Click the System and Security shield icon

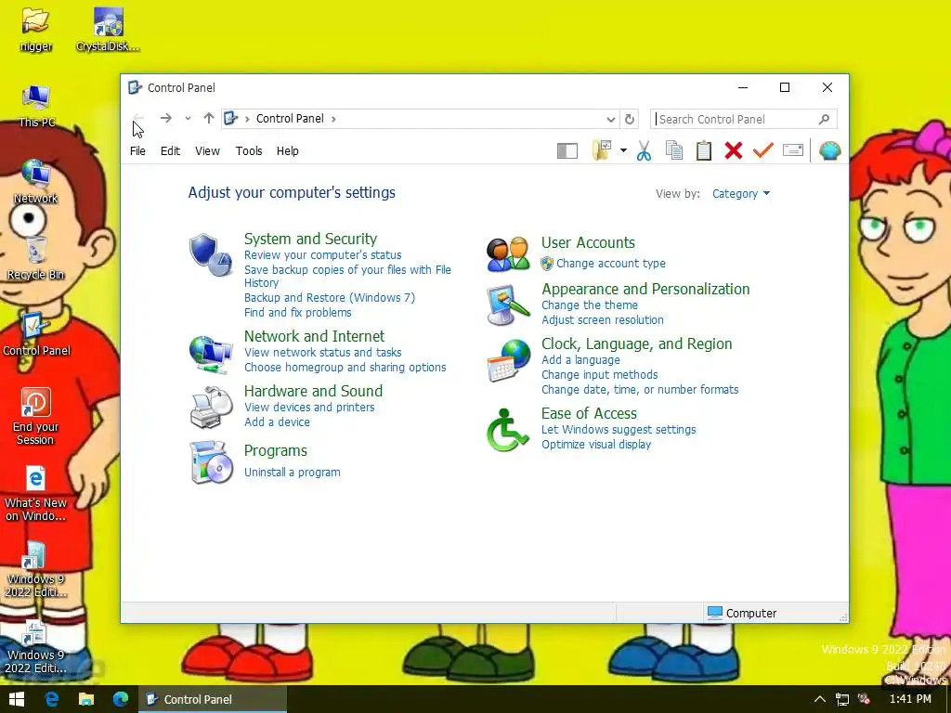pyautogui.click(x=210, y=254)
